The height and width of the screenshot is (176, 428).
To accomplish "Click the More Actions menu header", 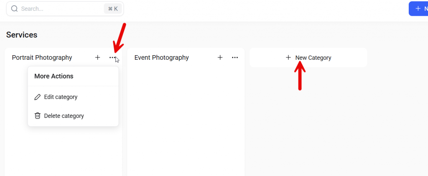I will click(53, 76).
